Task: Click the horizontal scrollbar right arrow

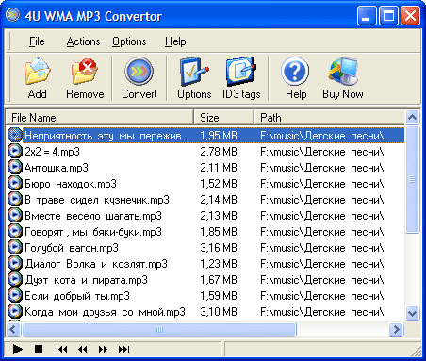Action: tap(397, 330)
